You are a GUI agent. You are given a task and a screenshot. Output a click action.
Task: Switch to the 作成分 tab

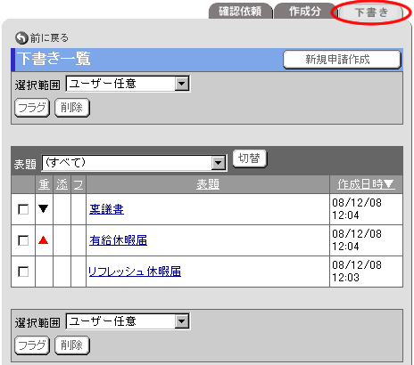click(x=305, y=12)
